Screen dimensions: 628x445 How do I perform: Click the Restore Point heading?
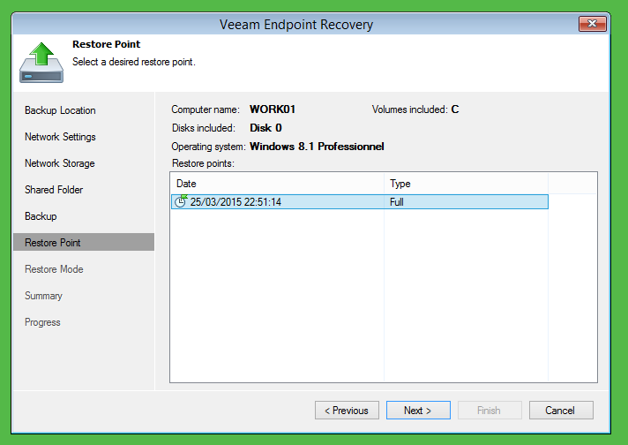pos(106,44)
